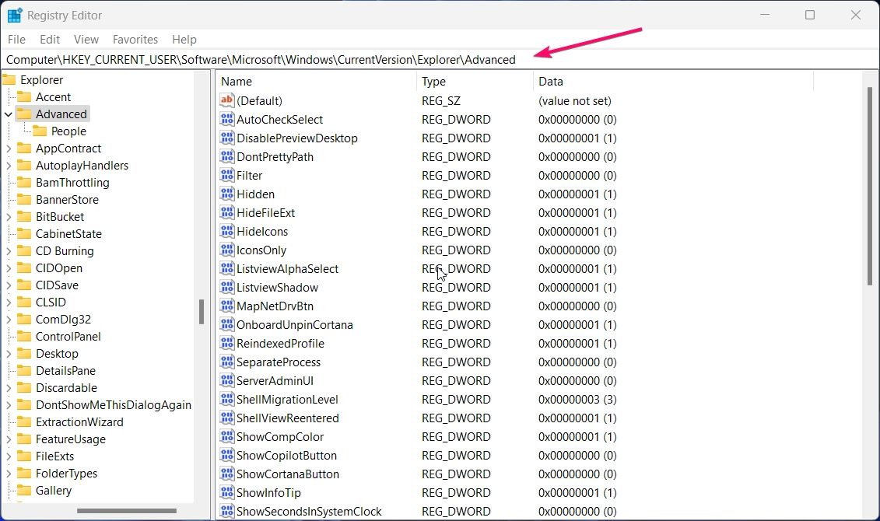This screenshot has width=880, height=521.
Task: Expand the FolderTypes key
Action: click(9, 474)
